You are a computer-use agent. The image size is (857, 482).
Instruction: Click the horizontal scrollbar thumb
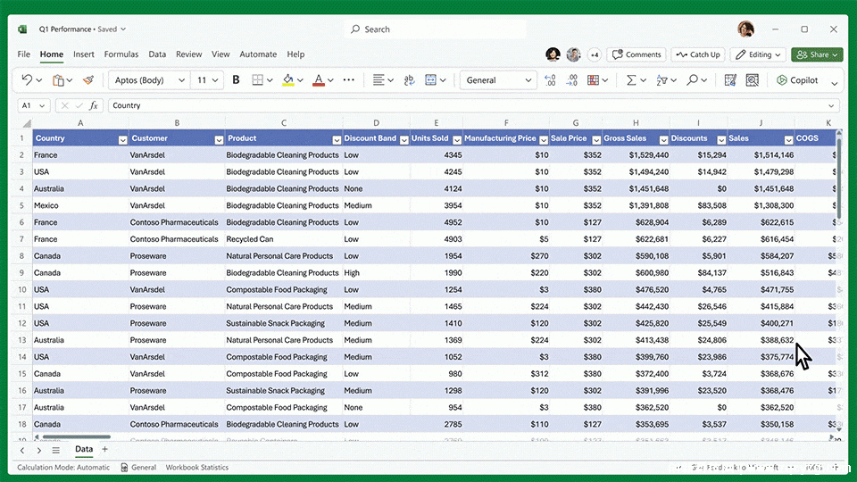coord(76,436)
